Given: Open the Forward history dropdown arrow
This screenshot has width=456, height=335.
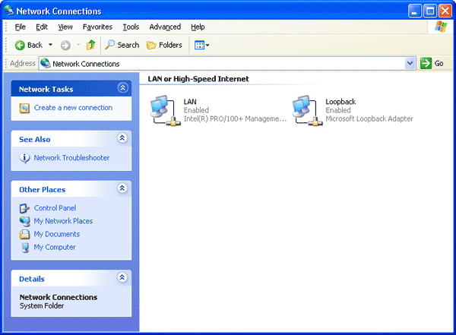Looking at the screenshot, I should (78, 45).
